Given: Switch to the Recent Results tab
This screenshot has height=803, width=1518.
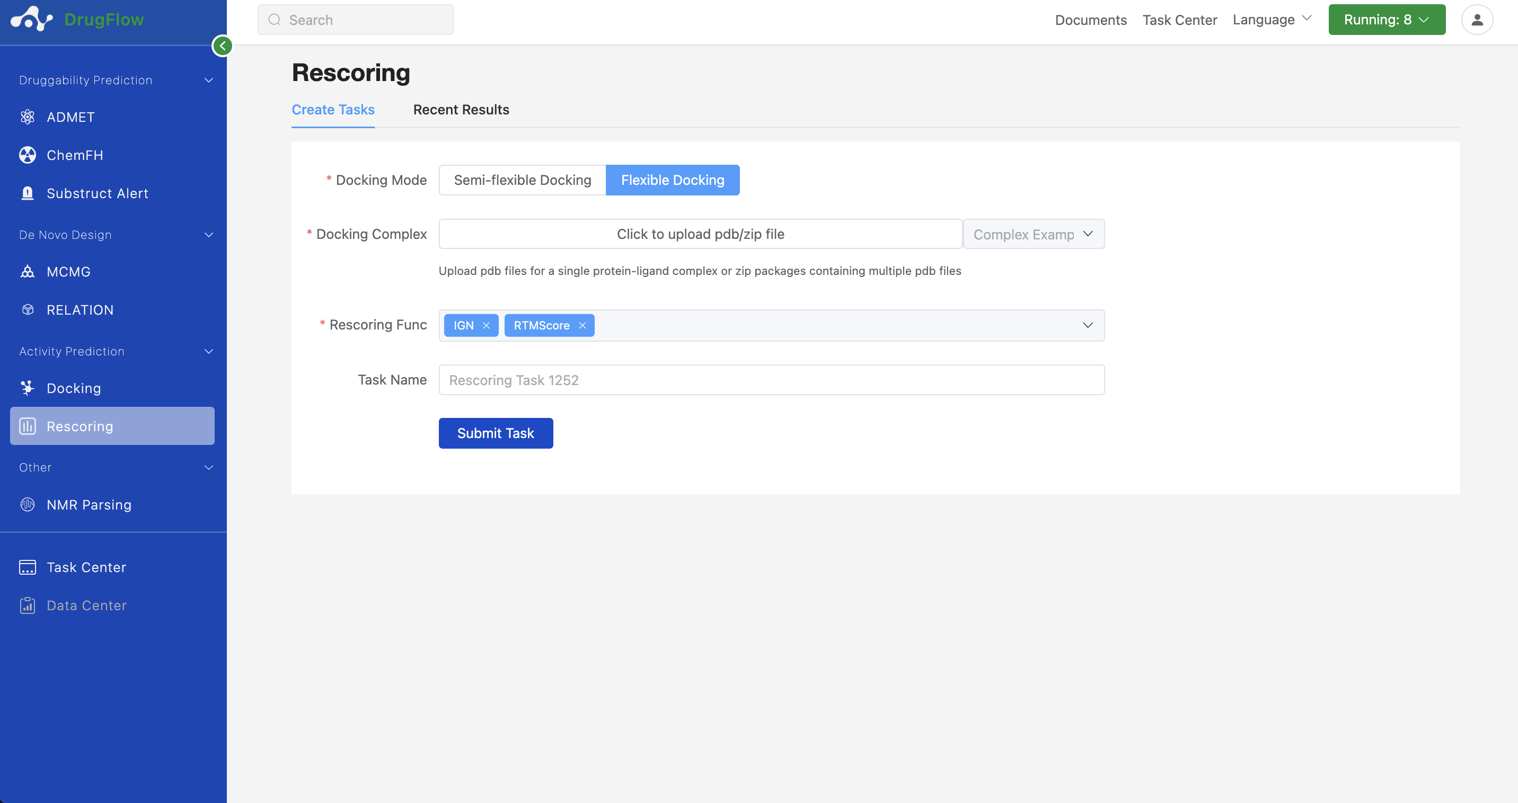Looking at the screenshot, I should click(x=461, y=110).
